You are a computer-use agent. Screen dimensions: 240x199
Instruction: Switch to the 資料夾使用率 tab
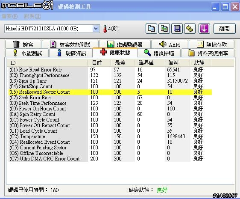(208, 53)
